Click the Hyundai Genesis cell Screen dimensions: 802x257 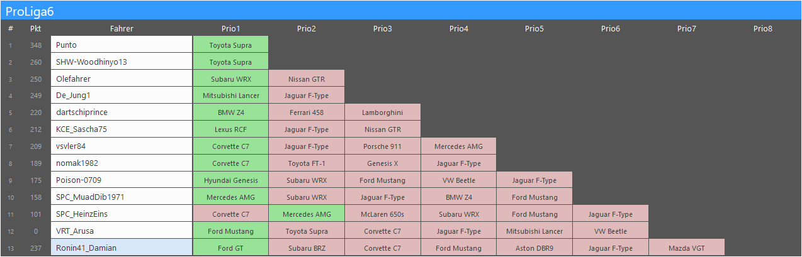click(230, 180)
